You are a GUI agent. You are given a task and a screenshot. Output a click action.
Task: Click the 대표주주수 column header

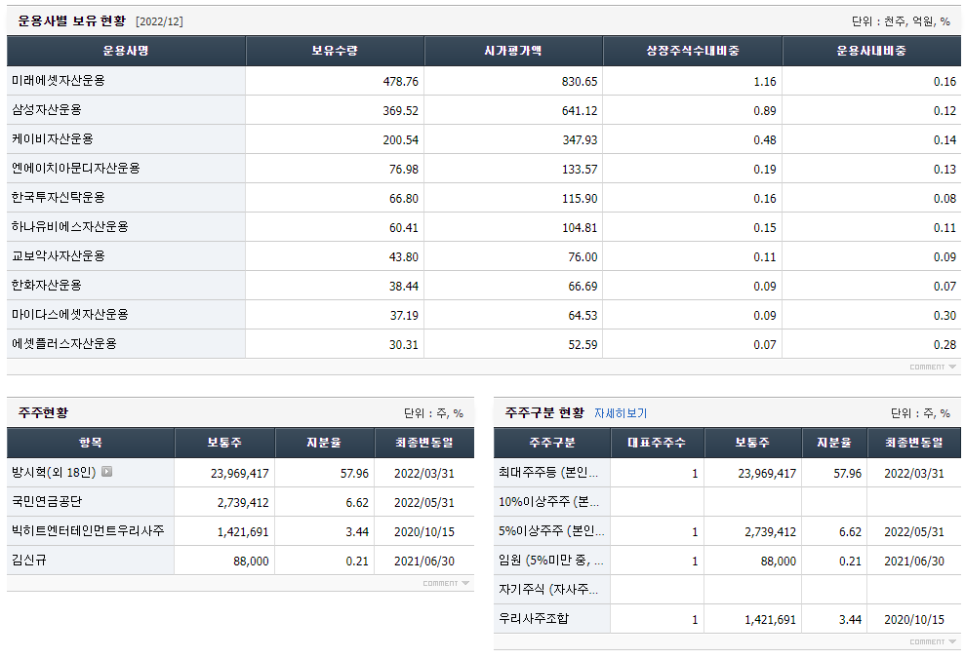tap(657, 443)
